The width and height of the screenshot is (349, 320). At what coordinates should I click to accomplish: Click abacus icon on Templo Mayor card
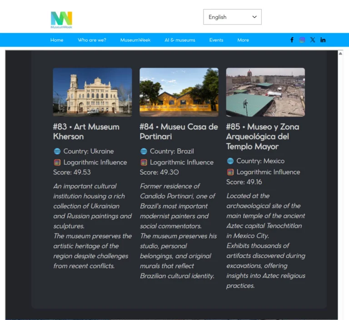point(230,172)
